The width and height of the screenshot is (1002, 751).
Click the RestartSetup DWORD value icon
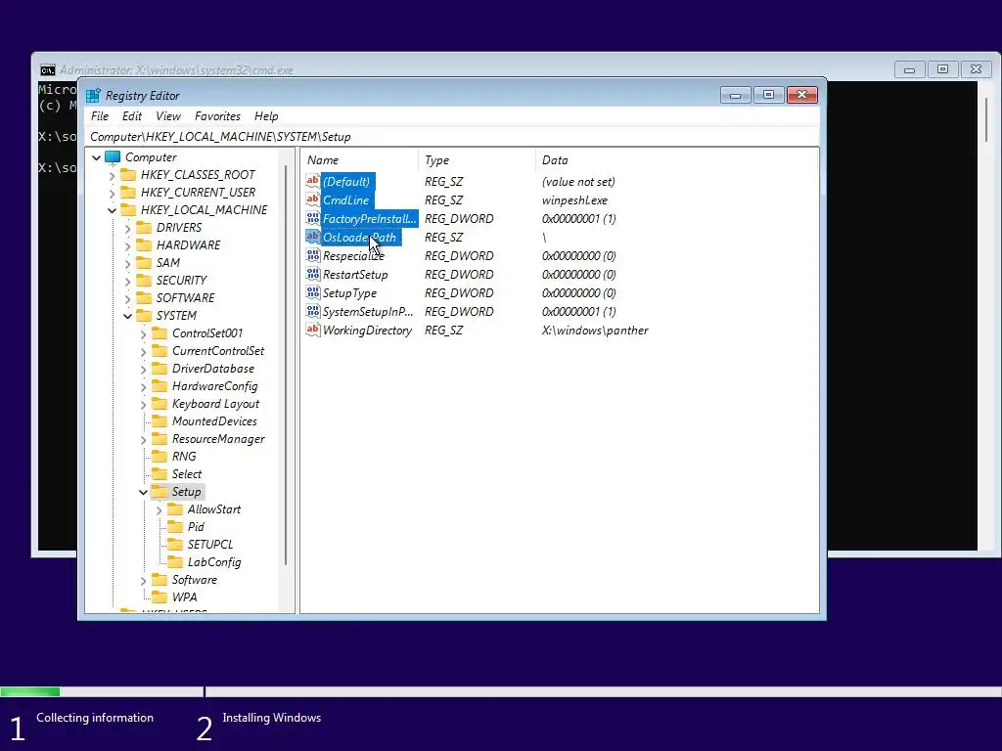(x=312, y=274)
